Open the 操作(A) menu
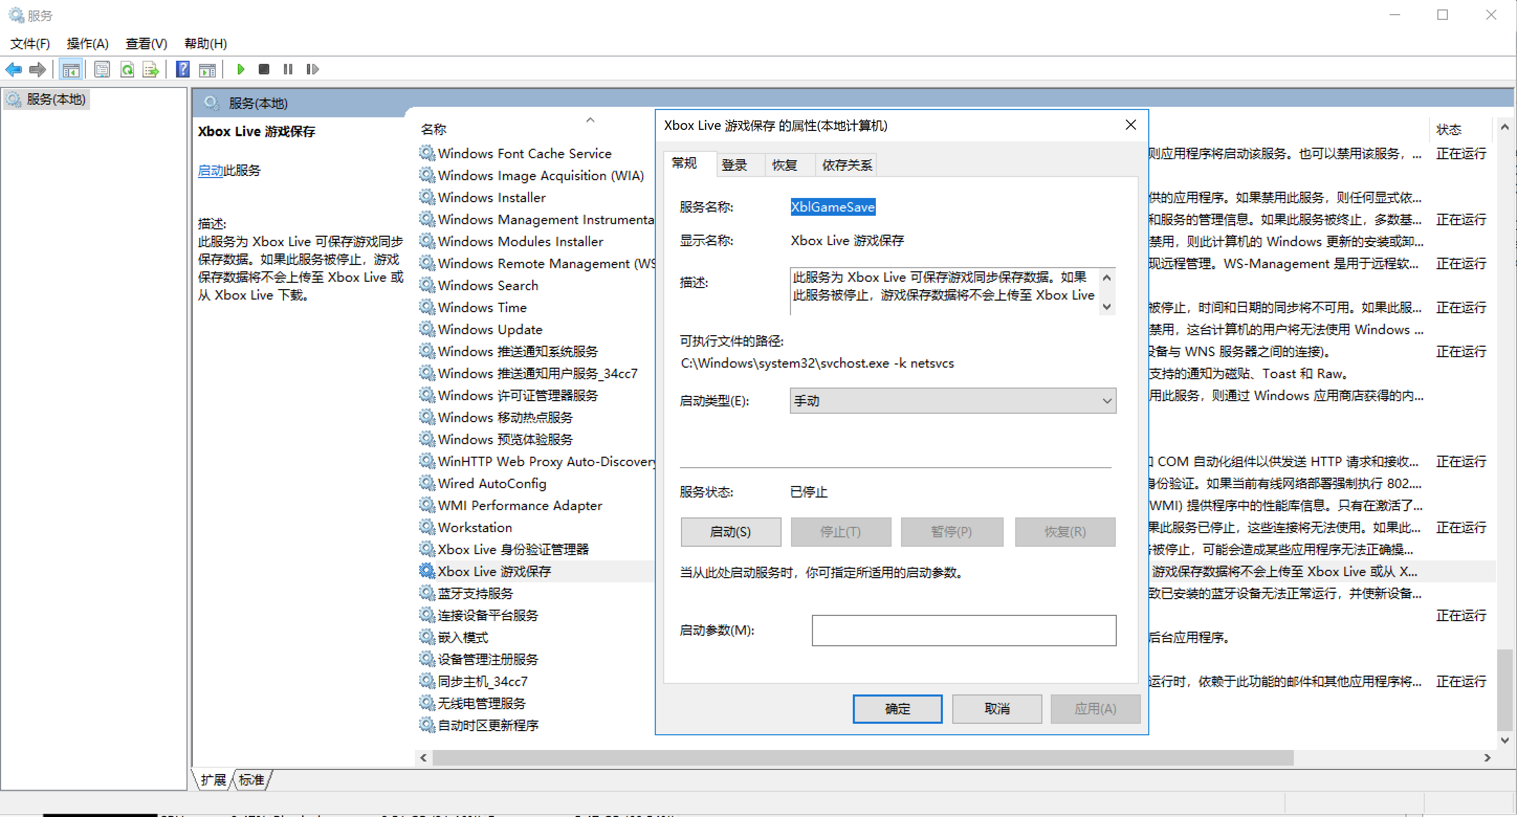The image size is (1517, 817). click(87, 43)
